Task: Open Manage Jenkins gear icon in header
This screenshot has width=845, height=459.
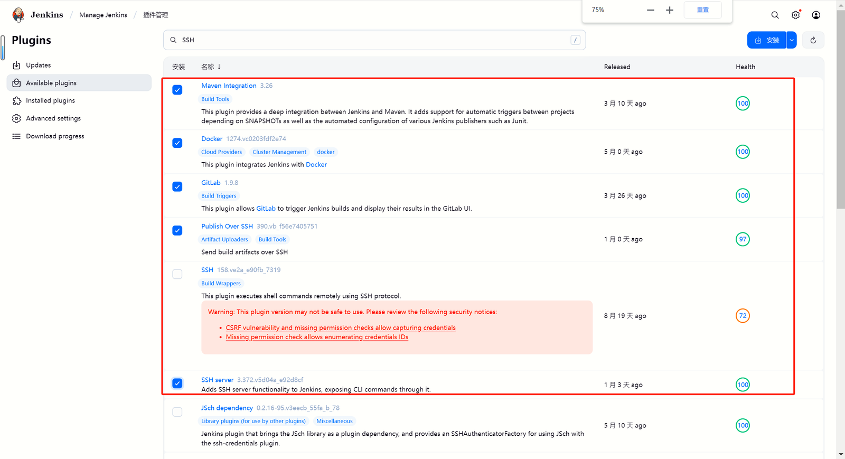Action: click(795, 15)
